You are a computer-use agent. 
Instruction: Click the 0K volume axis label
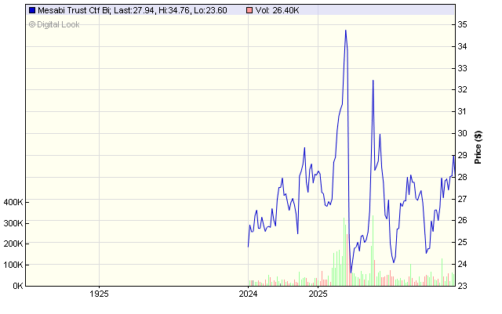pyautogui.click(x=18, y=286)
